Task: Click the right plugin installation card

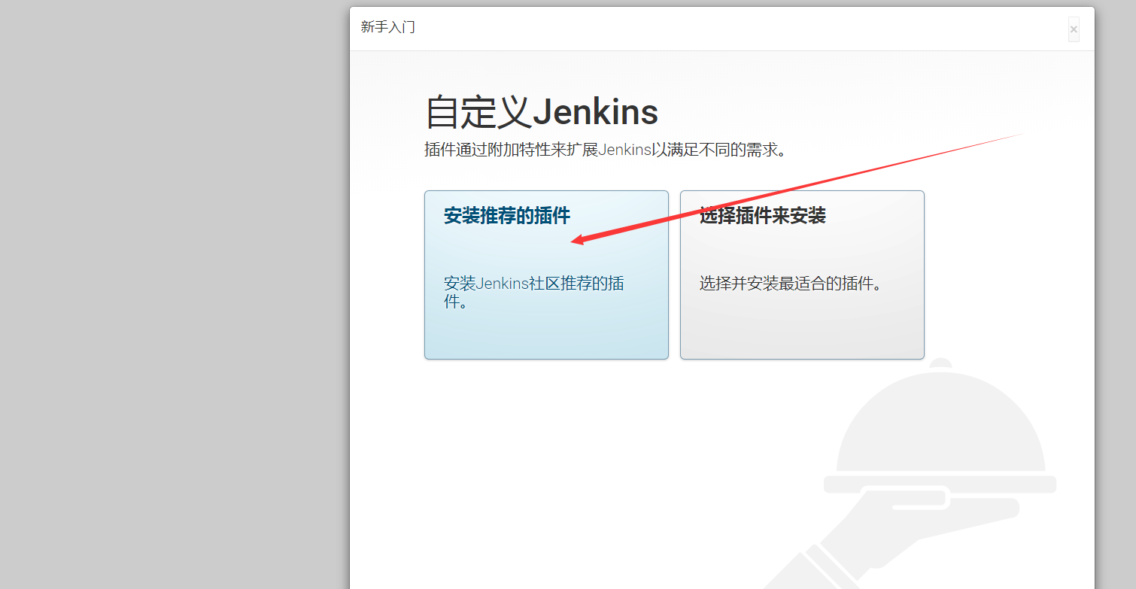Action: (x=801, y=275)
